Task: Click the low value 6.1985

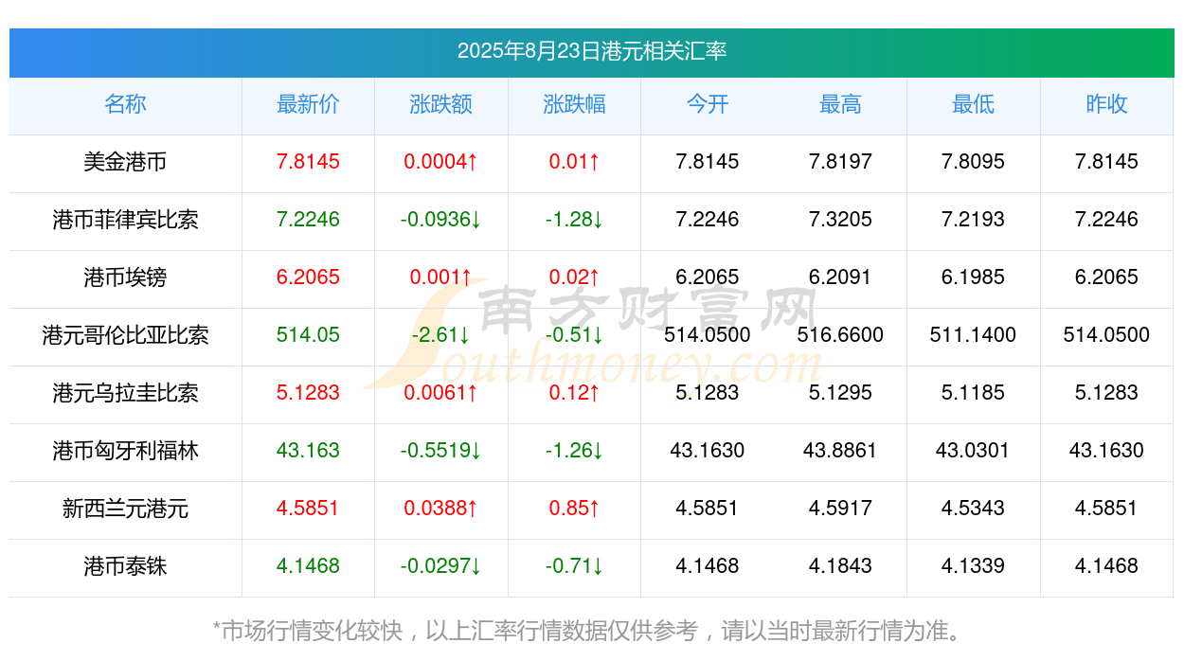Action: (x=974, y=277)
